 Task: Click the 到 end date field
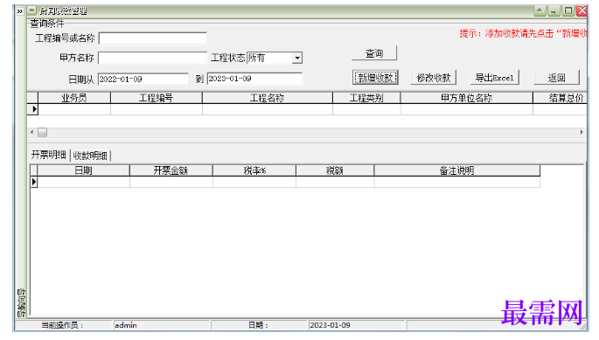point(254,79)
